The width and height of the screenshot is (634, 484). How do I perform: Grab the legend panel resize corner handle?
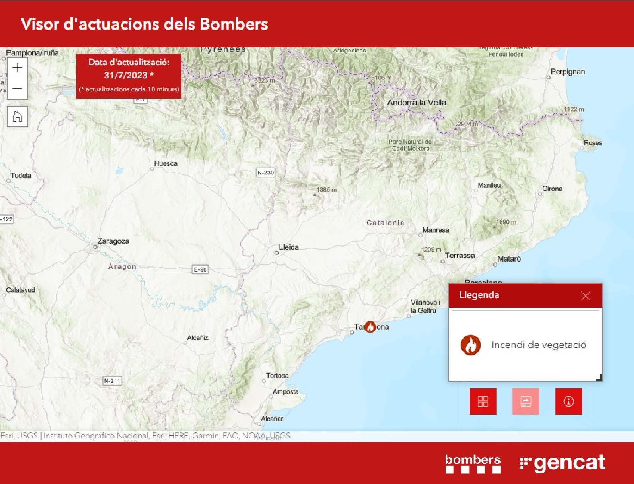[x=599, y=378]
